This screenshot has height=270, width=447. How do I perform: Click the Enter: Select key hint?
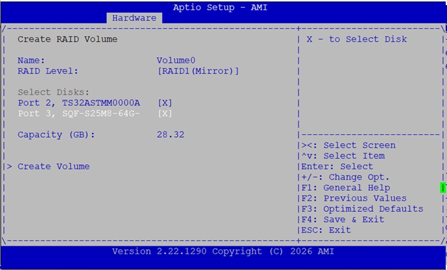[337, 167]
